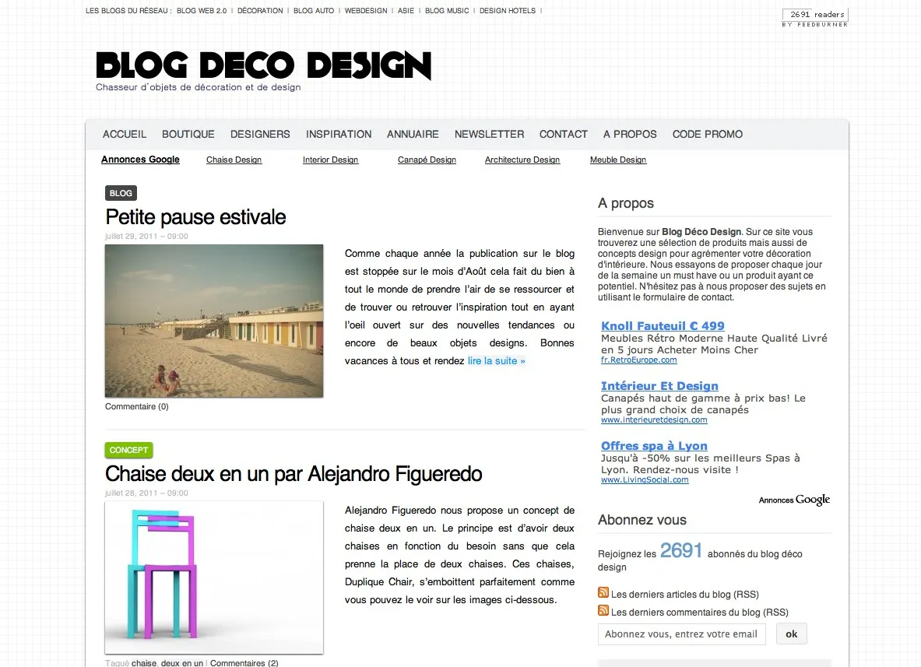The height and width of the screenshot is (667, 921).
Task: Visit the www.LivingSocial.com ad URL
Action: [x=645, y=479]
